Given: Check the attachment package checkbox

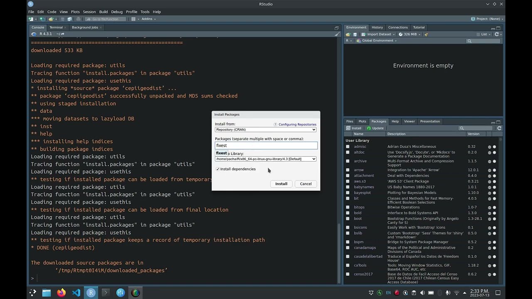Looking at the screenshot, I should tap(348, 176).
